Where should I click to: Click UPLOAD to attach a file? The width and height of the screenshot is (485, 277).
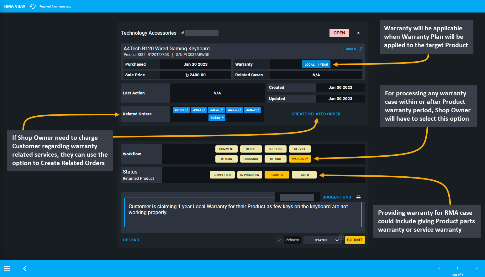click(131, 240)
